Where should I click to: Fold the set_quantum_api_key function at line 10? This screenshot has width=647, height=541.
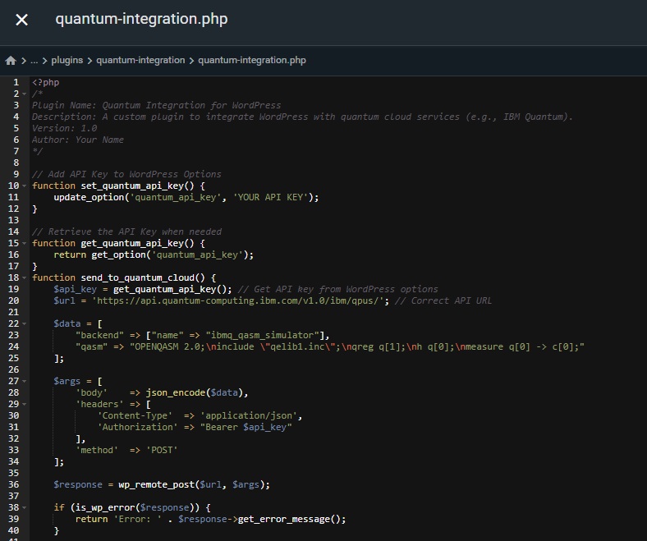coord(25,186)
